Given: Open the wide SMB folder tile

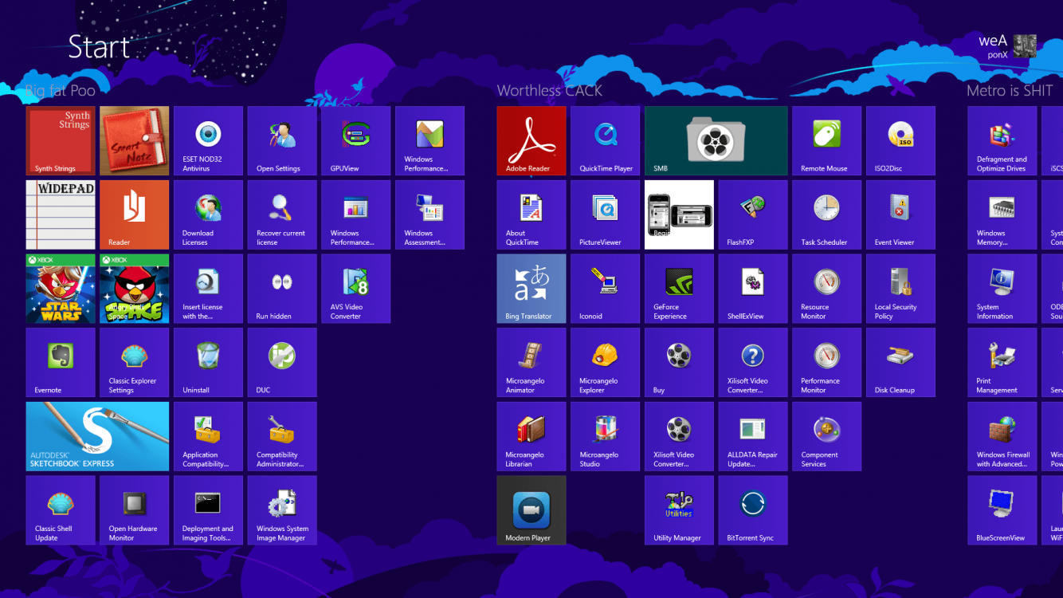Looking at the screenshot, I should click(x=716, y=140).
